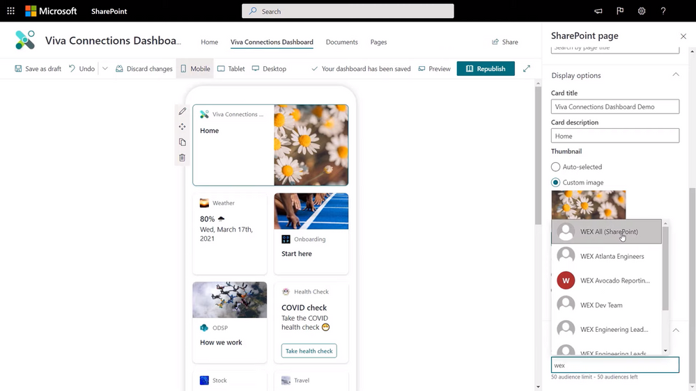Go to the Documents tab
696x391 pixels.
point(341,42)
